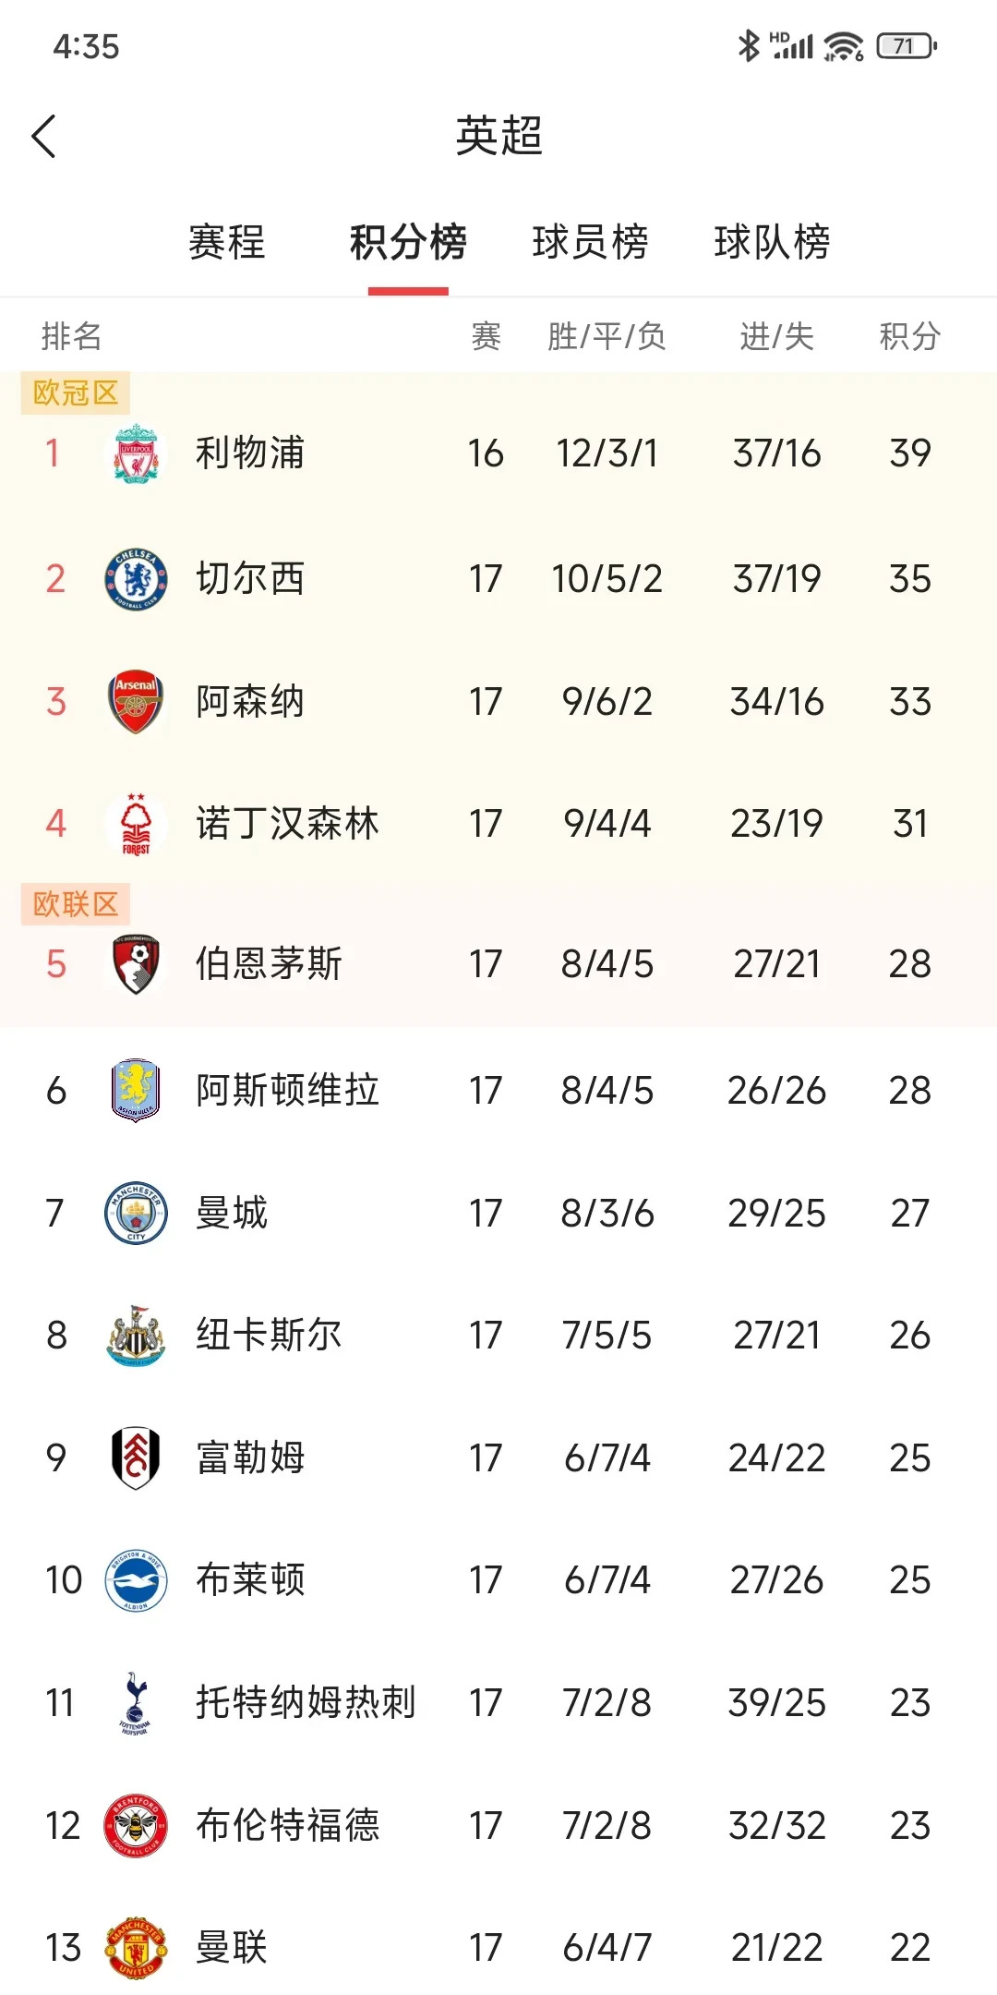The image size is (997, 1995).
Task: Open team 富勒姆 from the list
Action: click(250, 1458)
